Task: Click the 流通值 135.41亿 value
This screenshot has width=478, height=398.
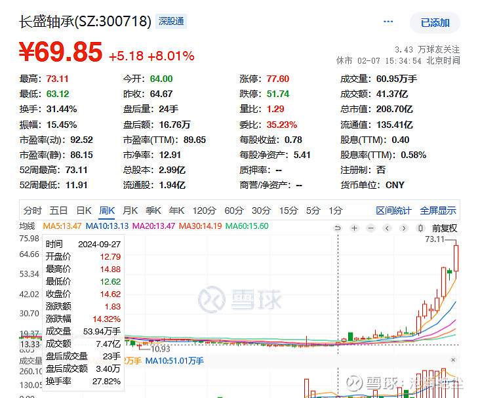Action: pos(395,125)
